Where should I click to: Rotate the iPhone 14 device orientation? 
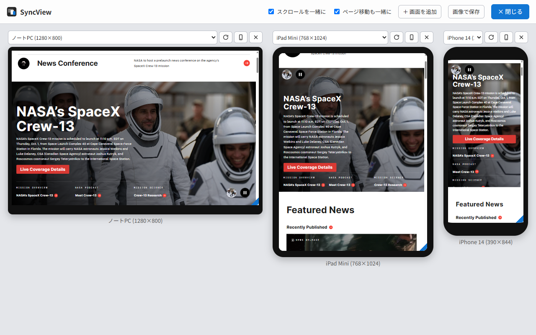coord(506,37)
